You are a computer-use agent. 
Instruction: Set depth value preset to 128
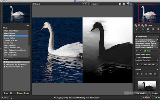[x=145, y=65]
